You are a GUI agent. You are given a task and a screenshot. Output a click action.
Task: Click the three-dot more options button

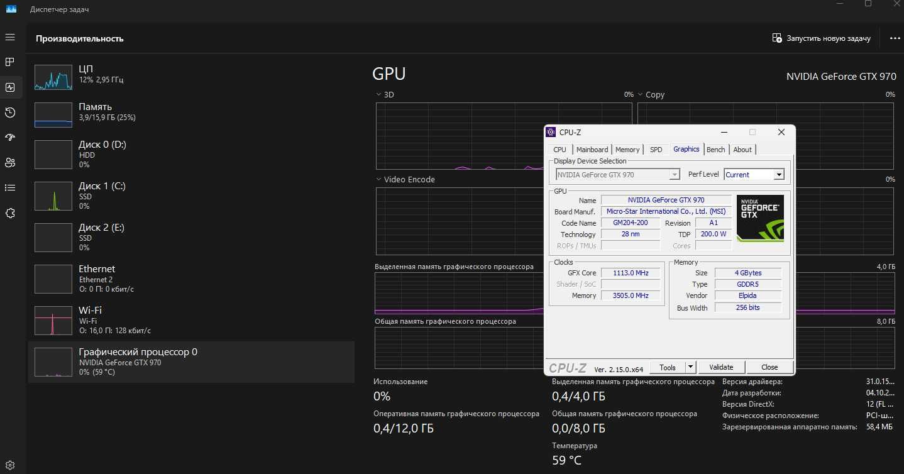point(895,38)
